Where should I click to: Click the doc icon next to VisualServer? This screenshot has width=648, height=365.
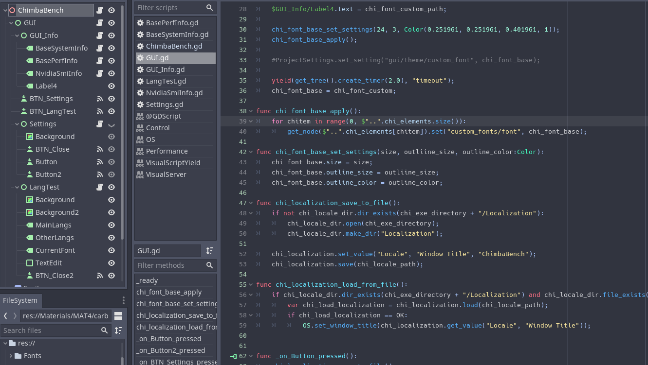140,174
